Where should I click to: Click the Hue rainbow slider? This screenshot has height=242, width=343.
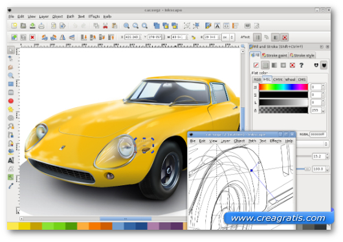[283, 87]
